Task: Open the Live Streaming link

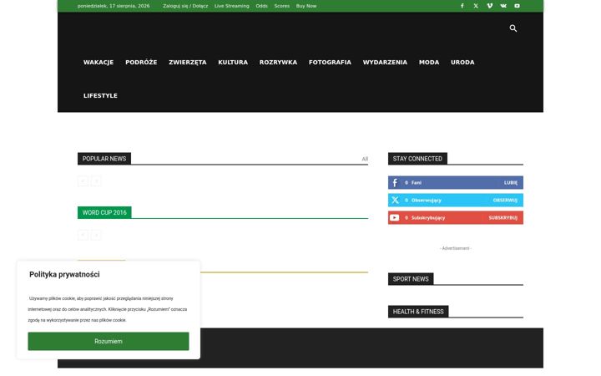Action: pos(232,6)
